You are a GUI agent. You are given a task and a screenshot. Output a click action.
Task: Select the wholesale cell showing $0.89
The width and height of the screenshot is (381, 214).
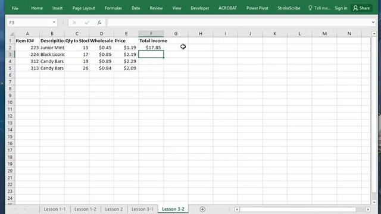coord(102,61)
